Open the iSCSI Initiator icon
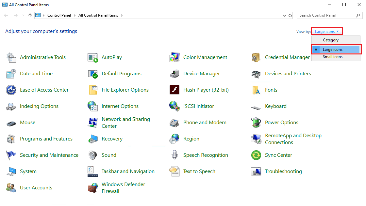366x206 pixels. (x=175, y=106)
